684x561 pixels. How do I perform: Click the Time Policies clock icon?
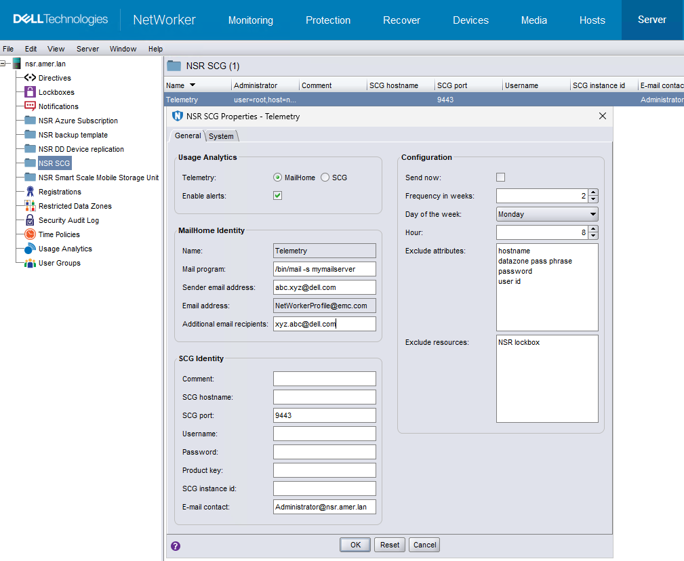point(30,234)
